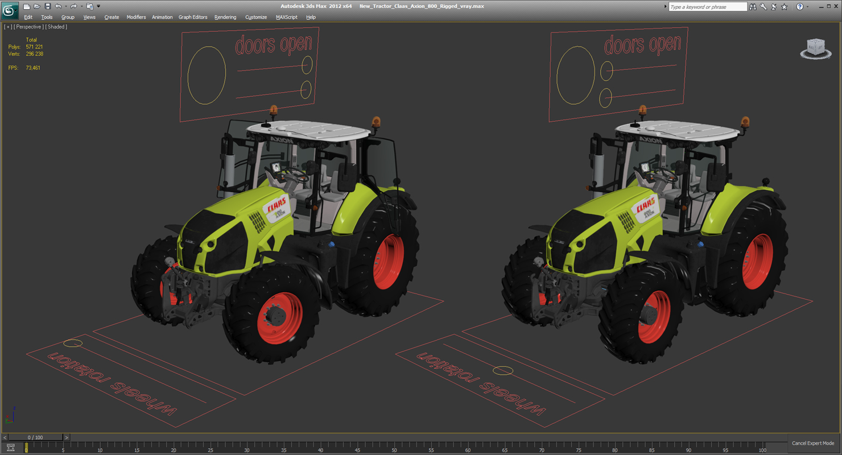Click the Subscription Center key icon
Image resolution: width=842 pixels, height=455 pixels.
[x=763, y=6]
